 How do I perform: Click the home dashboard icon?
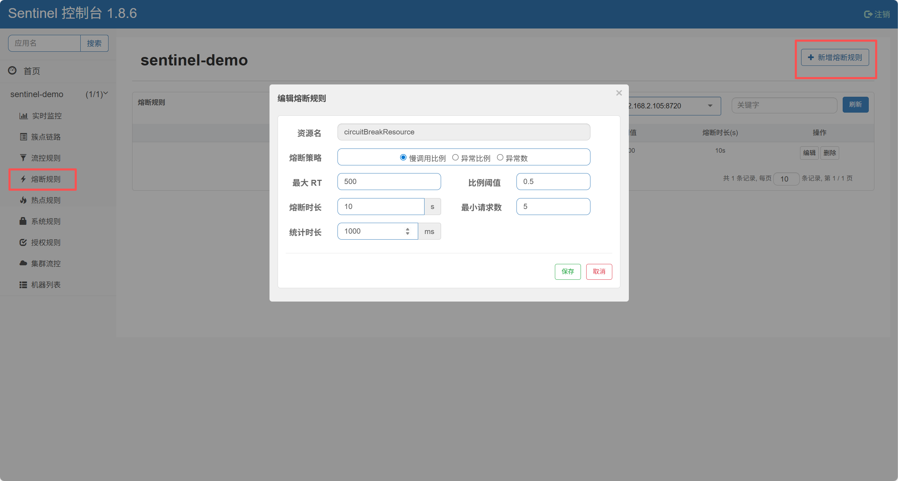click(x=12, y=70)
